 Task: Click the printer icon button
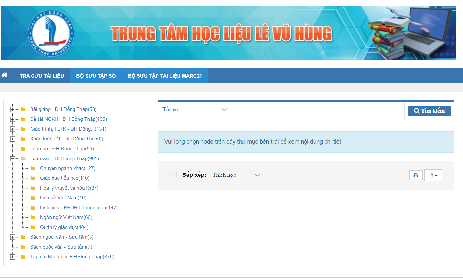(416, 176)
